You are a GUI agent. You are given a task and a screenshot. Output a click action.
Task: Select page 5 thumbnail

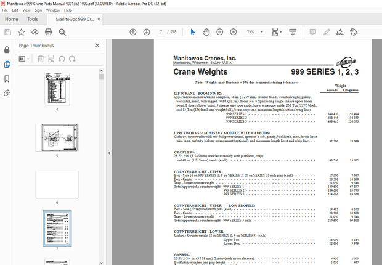57,138
